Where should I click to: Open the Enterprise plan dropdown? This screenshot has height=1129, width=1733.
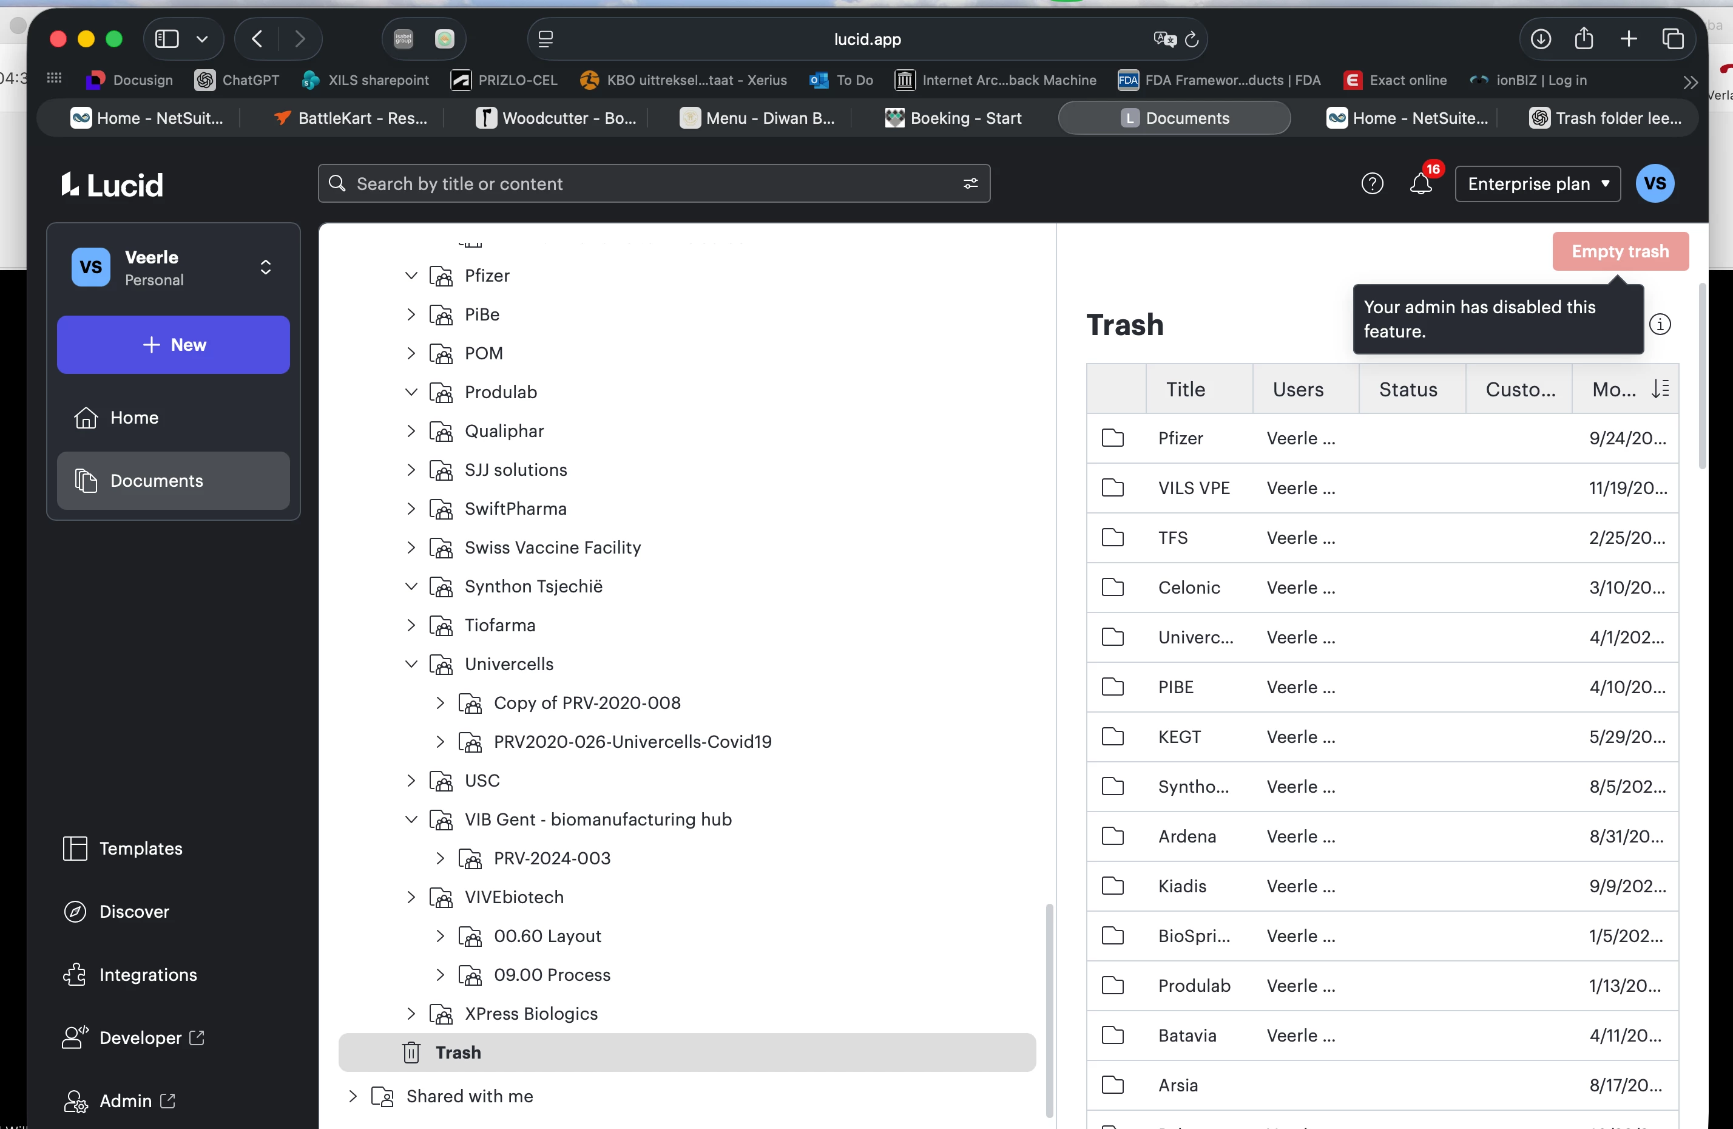[1537, 183]
